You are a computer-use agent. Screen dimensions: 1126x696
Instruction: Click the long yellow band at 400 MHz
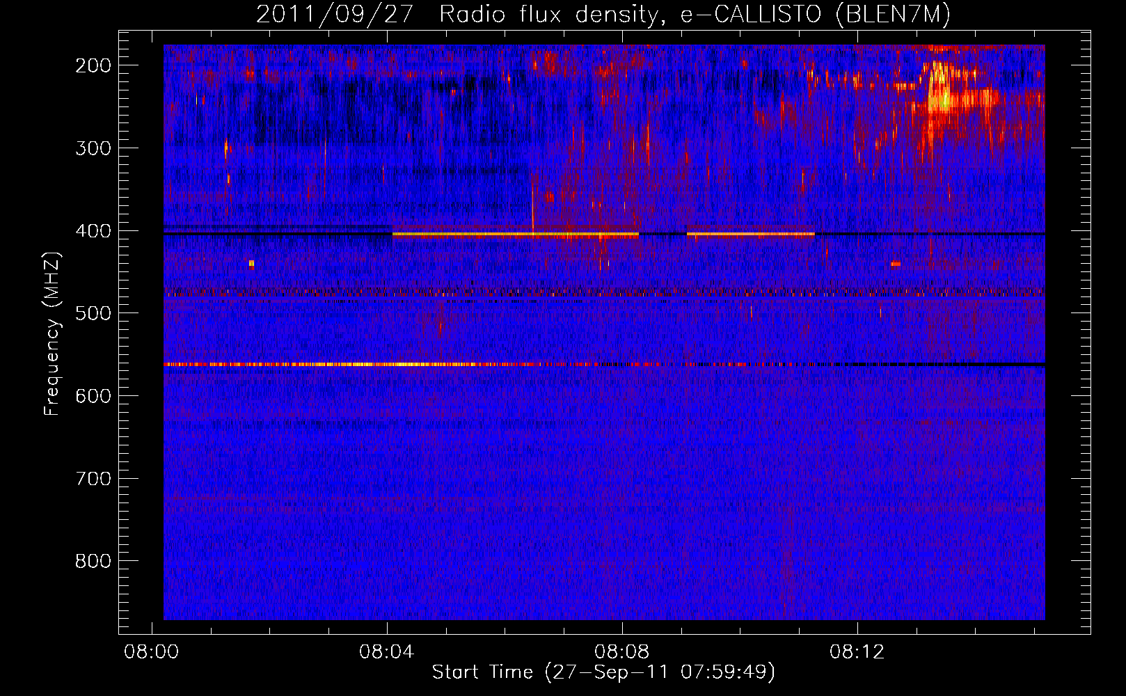coord(515,235)
